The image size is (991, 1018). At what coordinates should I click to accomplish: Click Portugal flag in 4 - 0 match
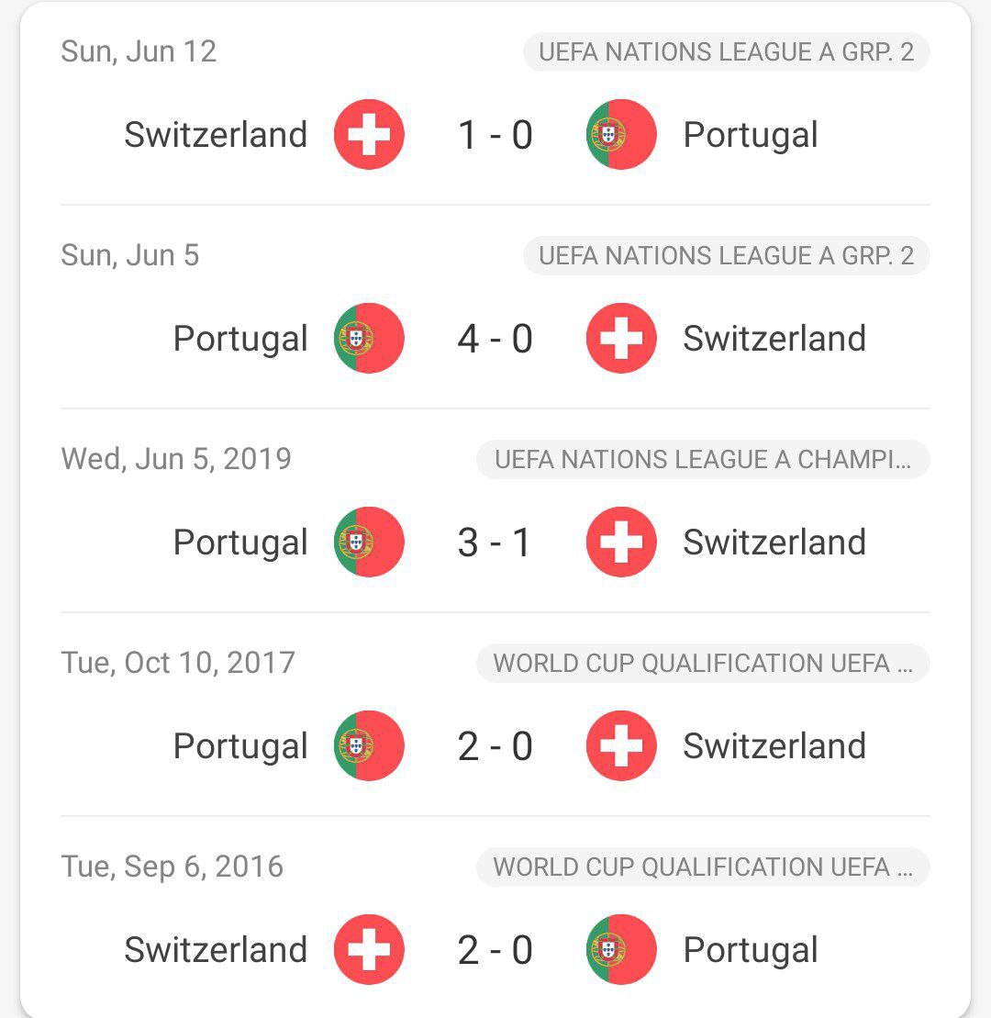click(369, 339)
